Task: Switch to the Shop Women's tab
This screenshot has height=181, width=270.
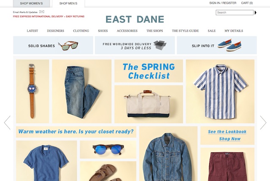Action: click(x=31, y=3)
